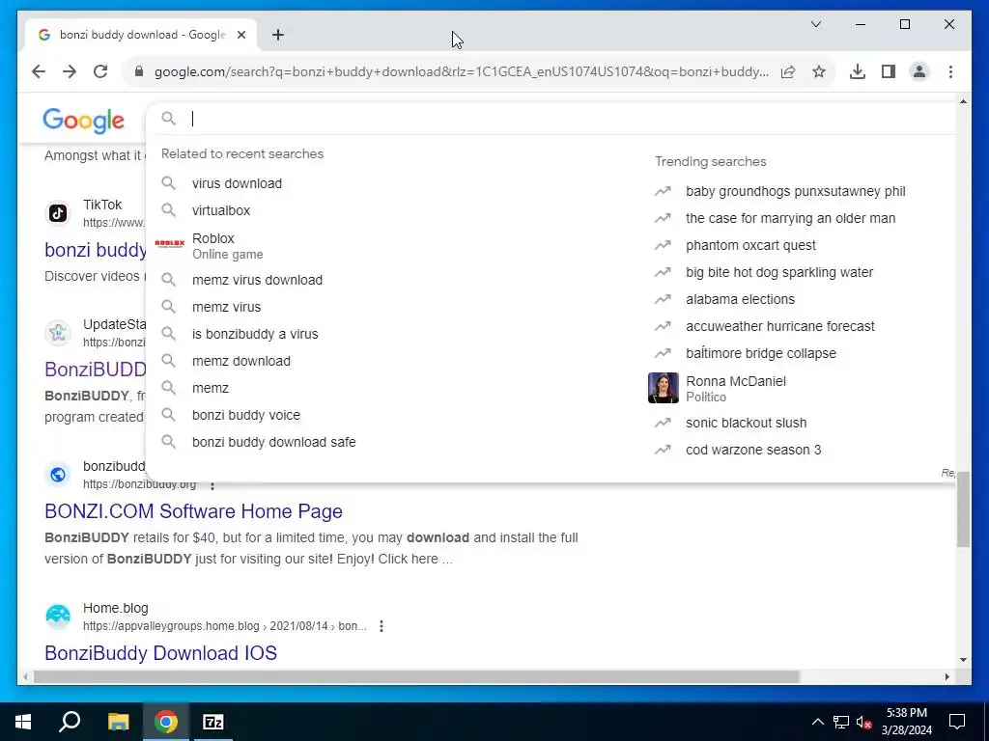Click the horizontal scrollbar thumb
Viewport: 989px width, 741px height.
(x=416, y=676)
